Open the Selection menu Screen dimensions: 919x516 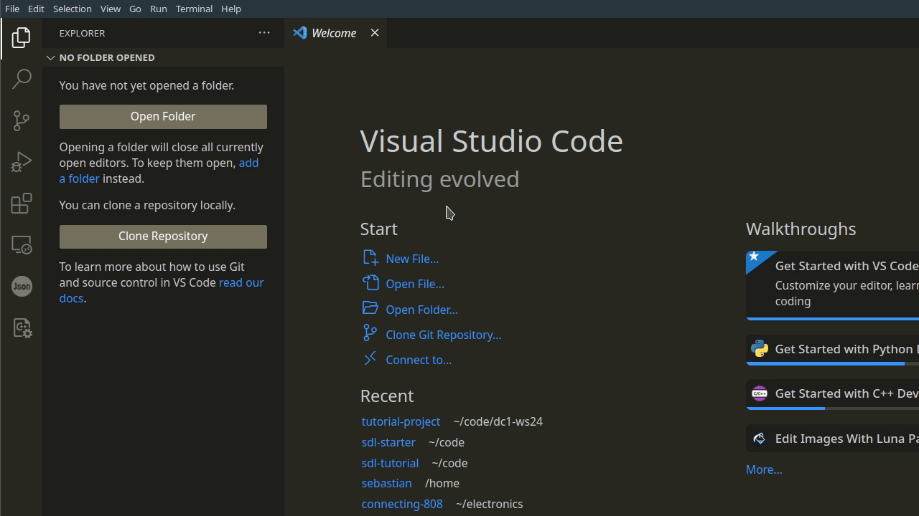72,9
